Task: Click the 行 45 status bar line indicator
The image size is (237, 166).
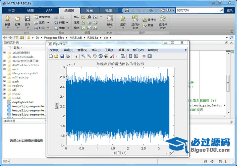Action: pyautogui.click(x=208, y=161)
